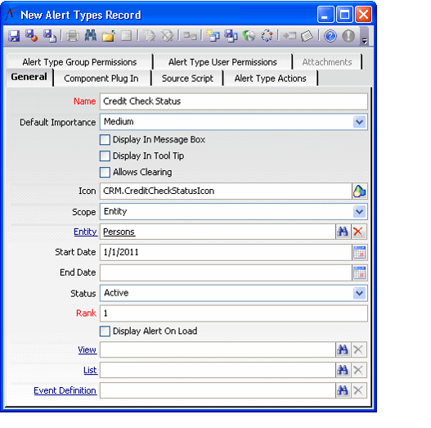Click the tilted notepad toolbar icon
This screenshot has height=428, width=431.
pyautogui.click(x=307, y=36)
